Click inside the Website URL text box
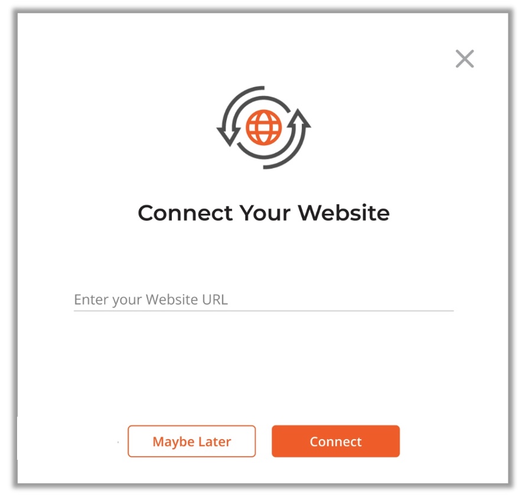 click(264, 300)
